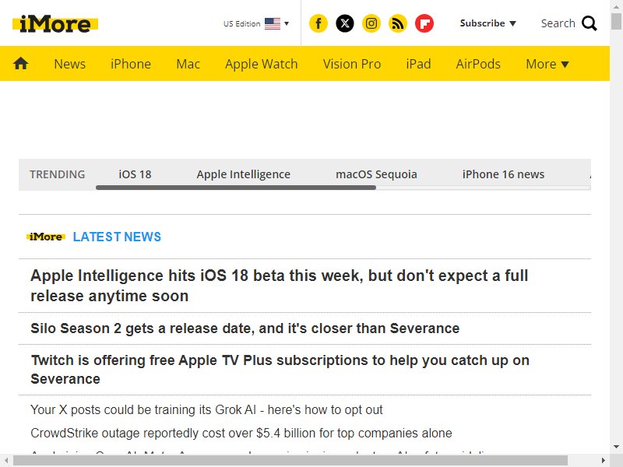
Task: Click the page vertical scrollbar thumb
Action: pyautogui.click(x=616, y=21)
